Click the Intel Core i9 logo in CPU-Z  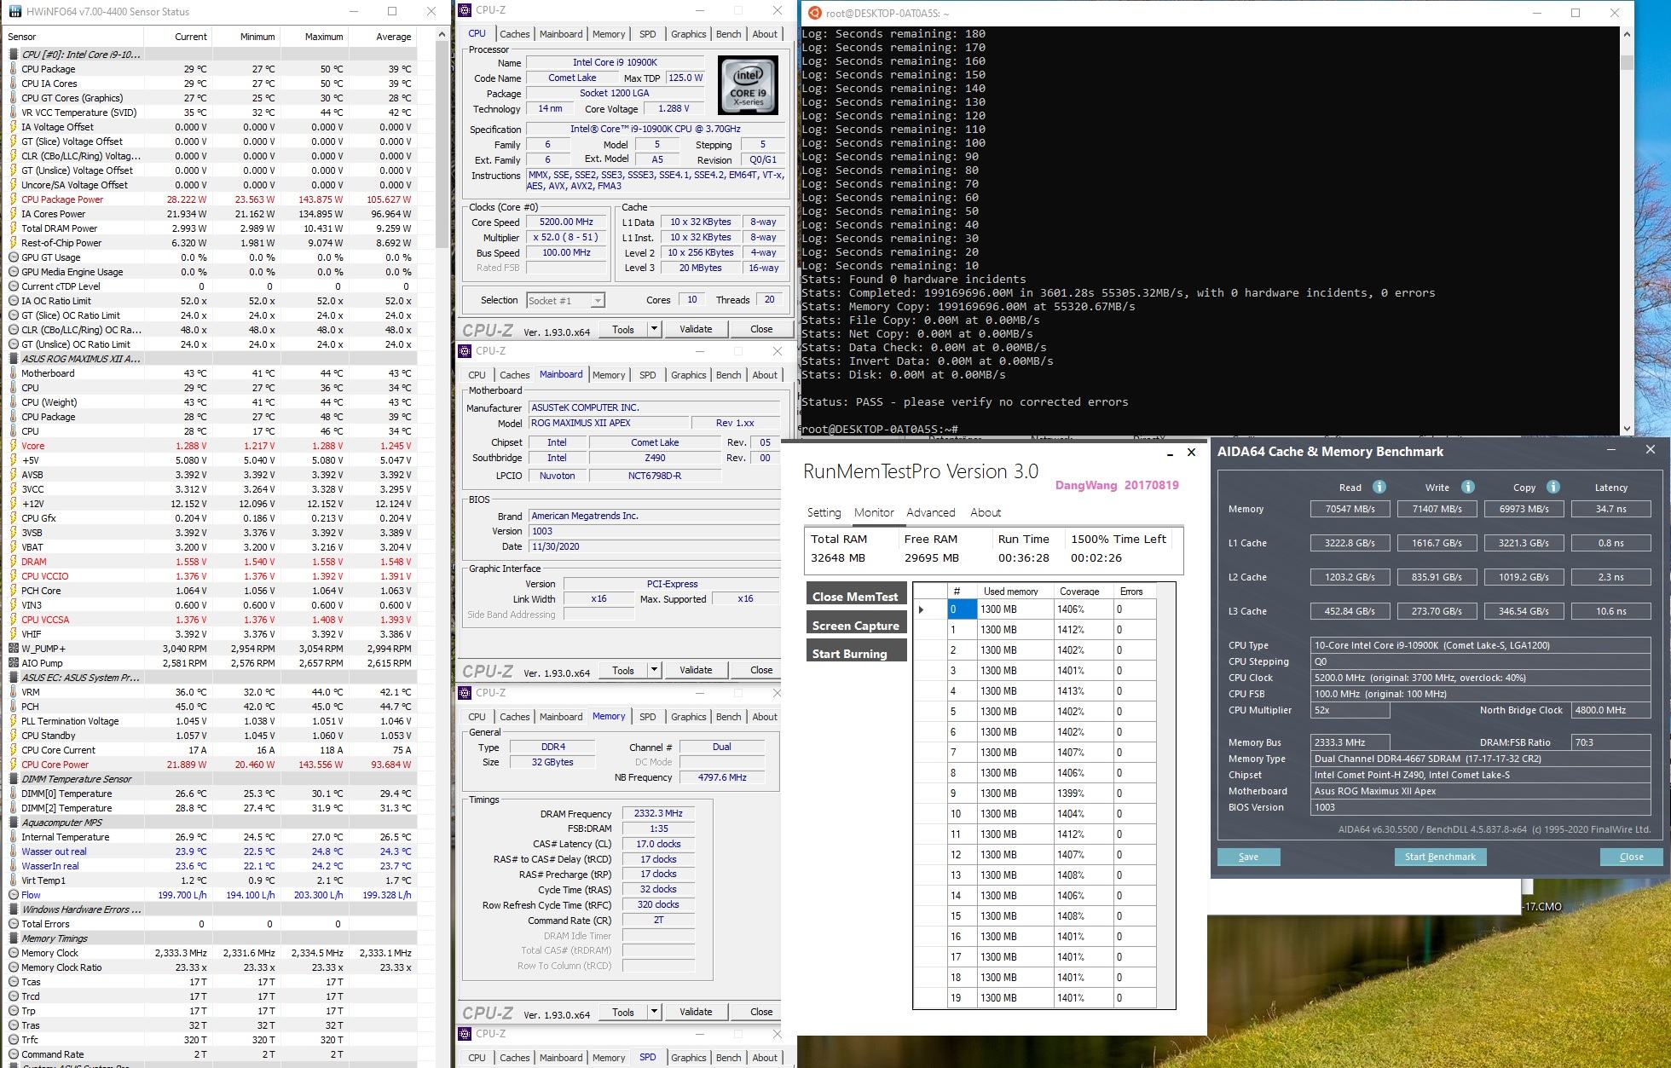click(x=748, y=86)
